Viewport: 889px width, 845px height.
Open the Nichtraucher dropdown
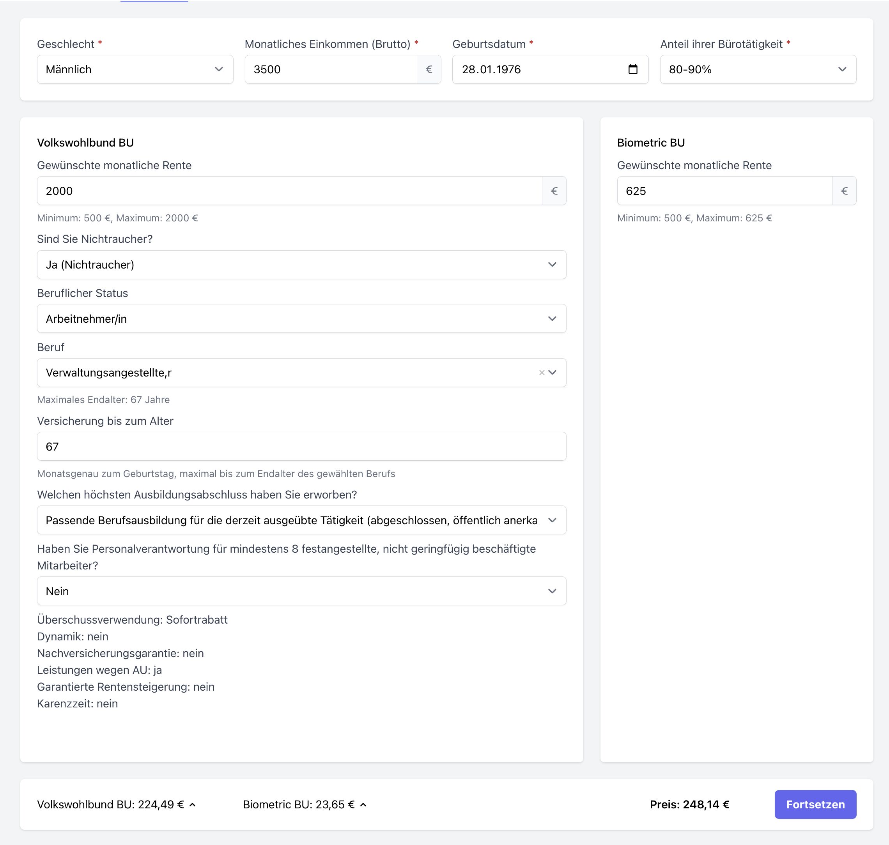[x=301, y=264]
